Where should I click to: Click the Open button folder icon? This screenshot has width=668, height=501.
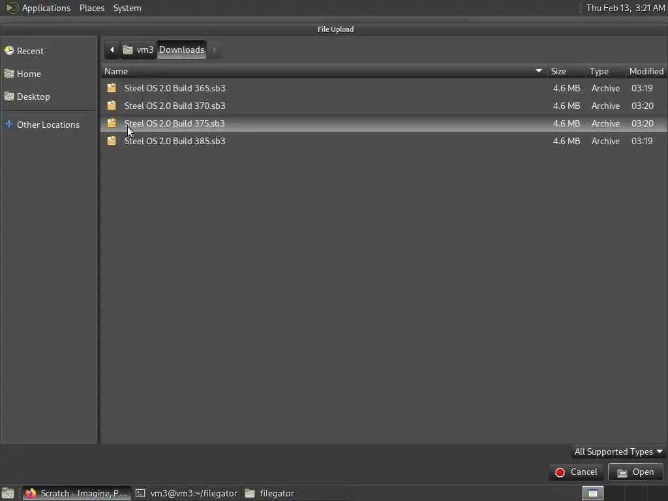pos(622,472)
